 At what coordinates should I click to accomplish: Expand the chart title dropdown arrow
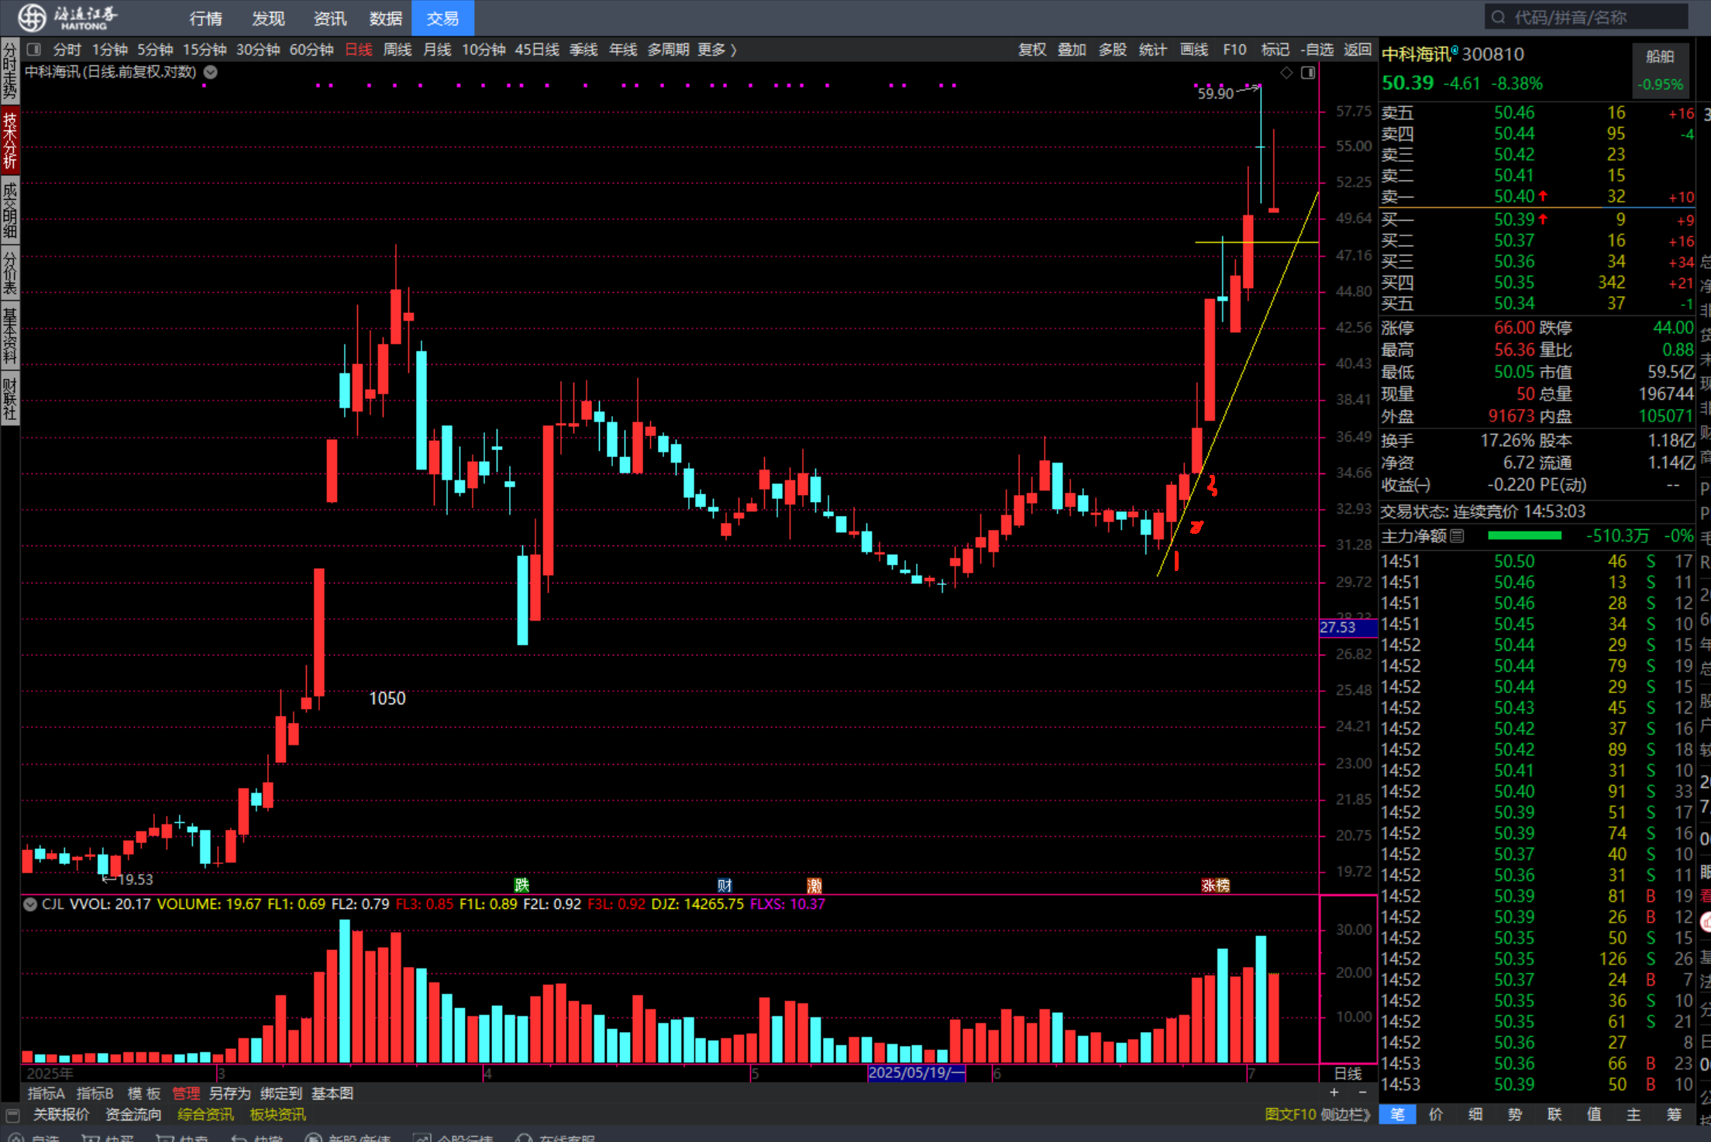click(x=210, y=72)
